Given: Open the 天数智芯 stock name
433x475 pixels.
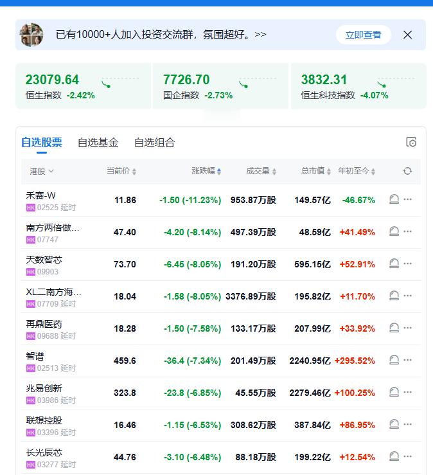Looking at the screenshot, I should [44, 260].
